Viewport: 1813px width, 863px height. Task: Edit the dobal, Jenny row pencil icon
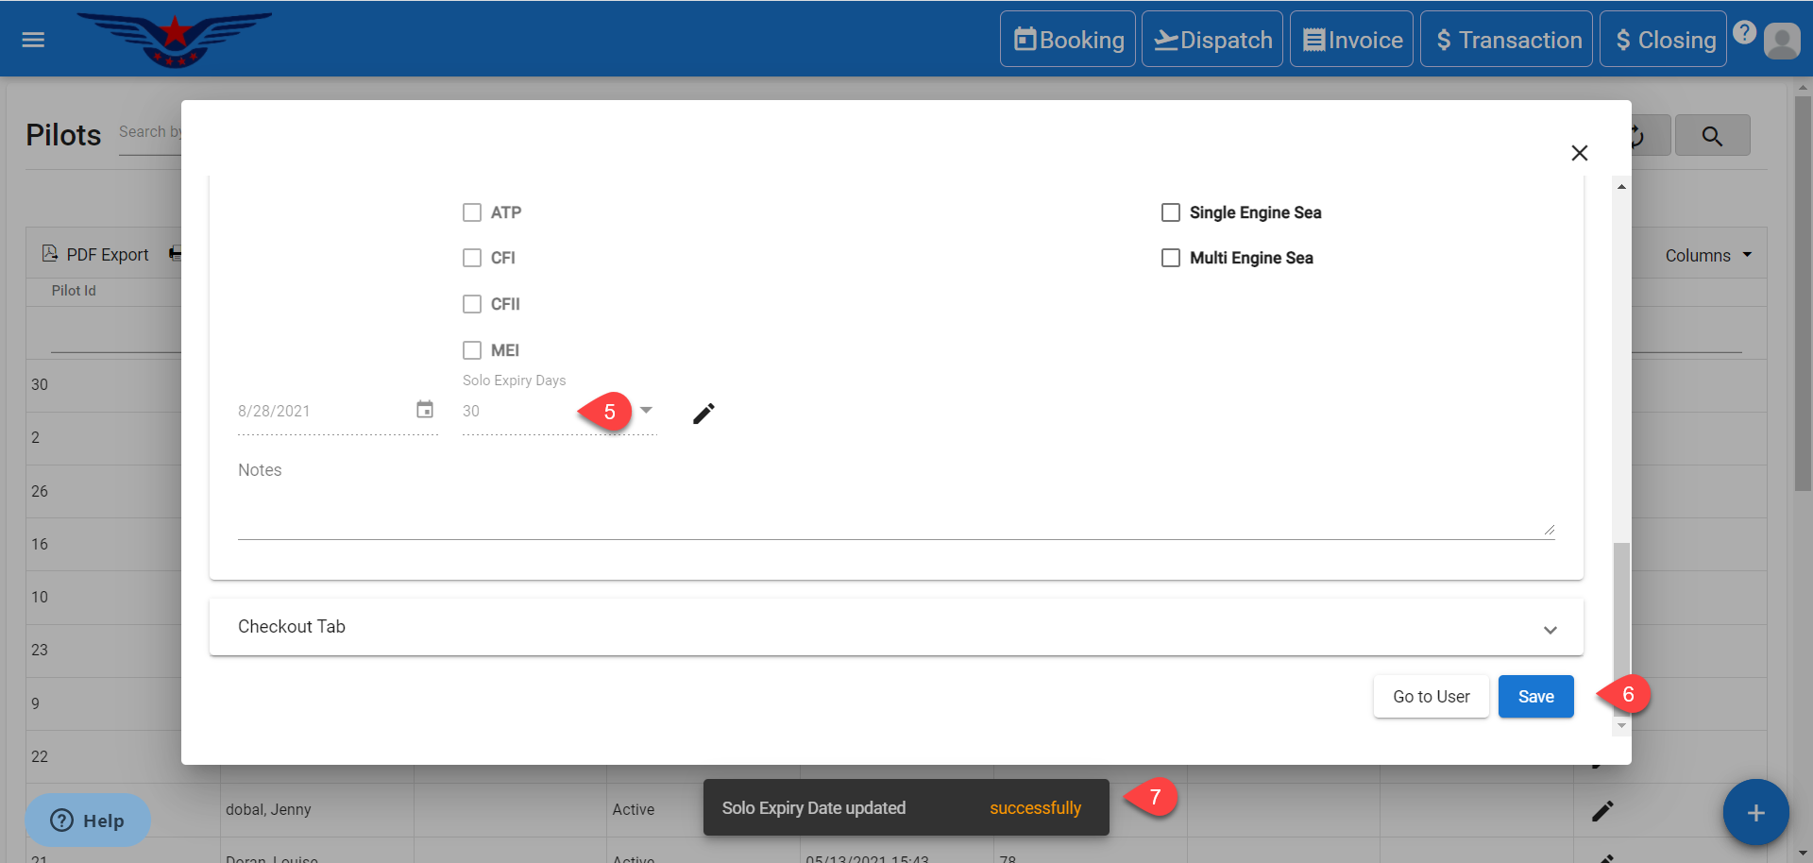click(x=1601, y=811)
